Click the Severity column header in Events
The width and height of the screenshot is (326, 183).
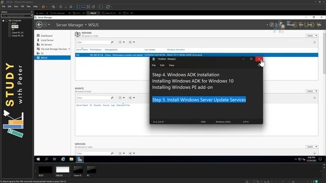point(97,105)
